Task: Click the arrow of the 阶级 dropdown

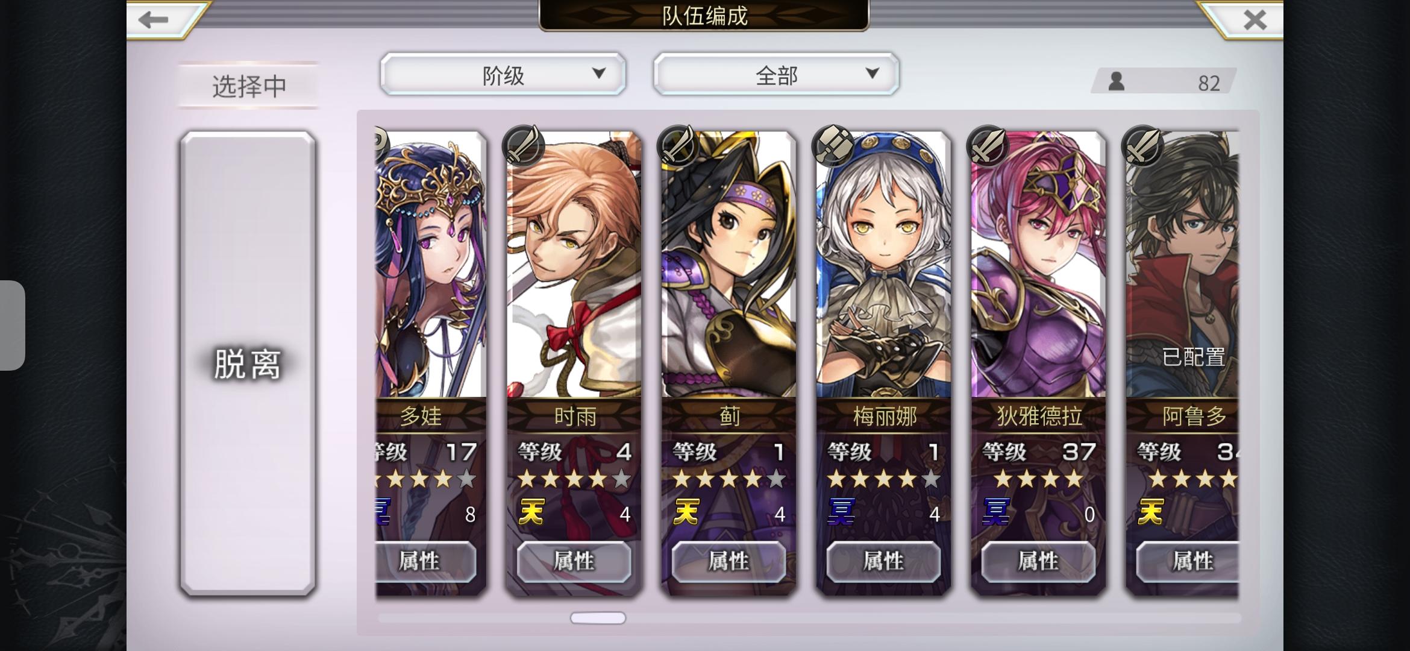Action: tap(598, 74)
